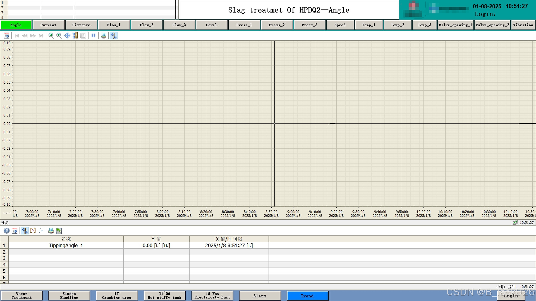Go to Water Treatment screen
This screenshot has height=301, width=536.
[x=22, y=296]
